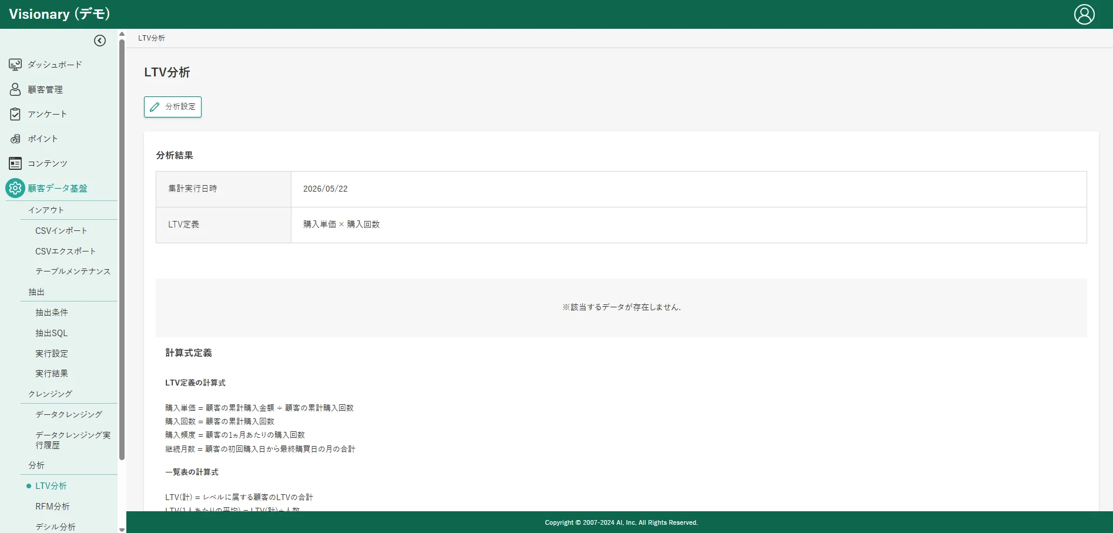
Task: Select the 分析 section header in sidebar
Action: [x=36, y=465]
